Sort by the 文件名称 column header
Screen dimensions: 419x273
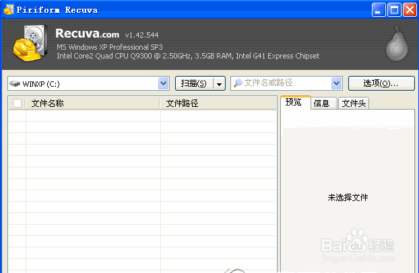pyautogui.click(x=92, y=104)
